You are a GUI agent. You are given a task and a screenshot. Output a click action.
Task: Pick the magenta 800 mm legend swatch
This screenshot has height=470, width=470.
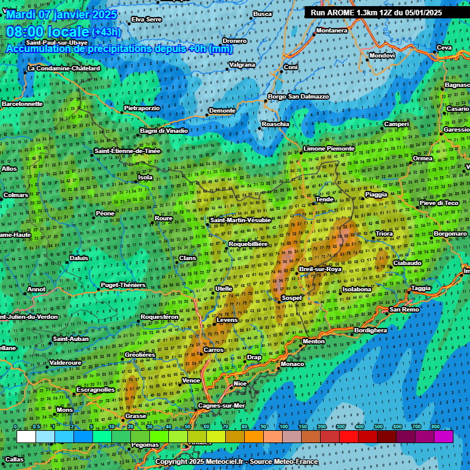click(x=444, y=436)
